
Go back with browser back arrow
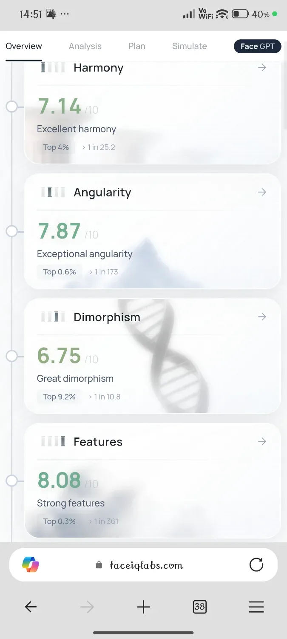tap(31, 607)
